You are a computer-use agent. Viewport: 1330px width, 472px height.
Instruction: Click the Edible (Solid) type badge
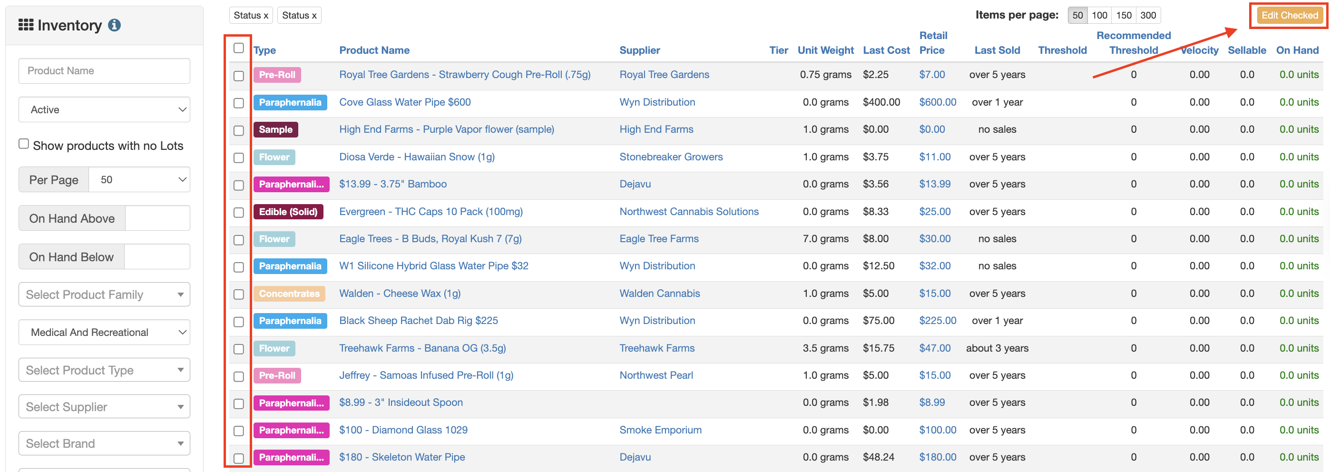tap(288, 212)
